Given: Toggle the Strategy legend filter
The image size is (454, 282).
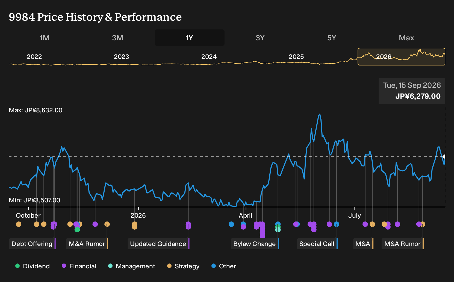Looking at the screenshot, I should pos(183,266).
